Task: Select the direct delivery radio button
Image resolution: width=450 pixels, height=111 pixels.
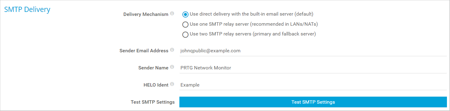Action: click(185, 14)
